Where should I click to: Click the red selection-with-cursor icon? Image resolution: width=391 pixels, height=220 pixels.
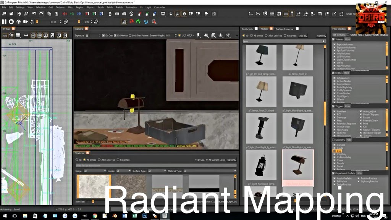pos(154,22)
